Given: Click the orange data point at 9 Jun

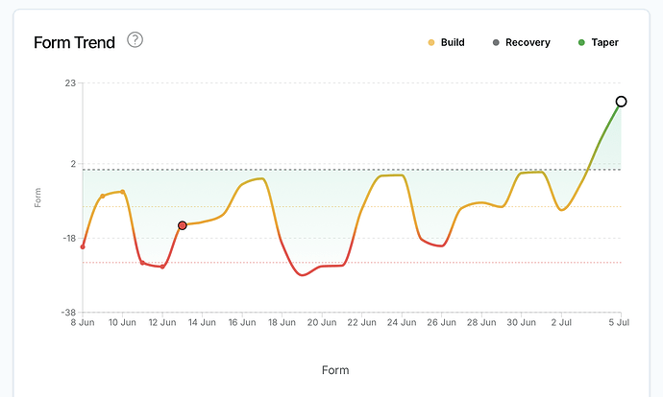Looking at the screenshot, I should [103, 197].
